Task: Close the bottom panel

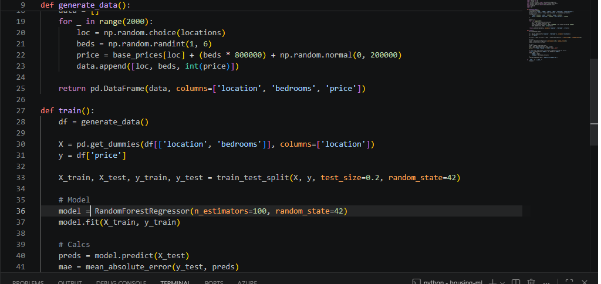Action: tap(585, 282)
